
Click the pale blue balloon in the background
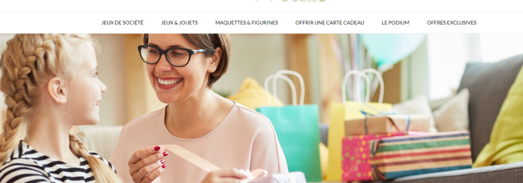[x=392, y=48]
